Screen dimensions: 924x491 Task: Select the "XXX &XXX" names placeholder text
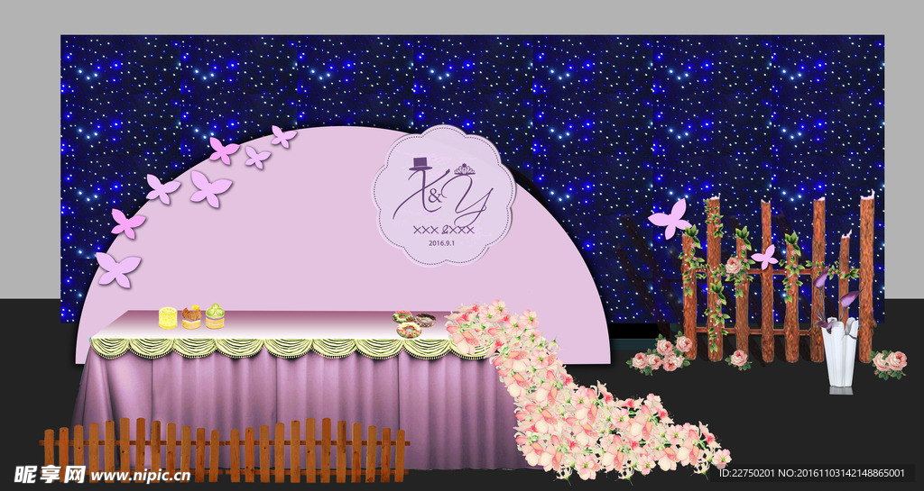444,230
